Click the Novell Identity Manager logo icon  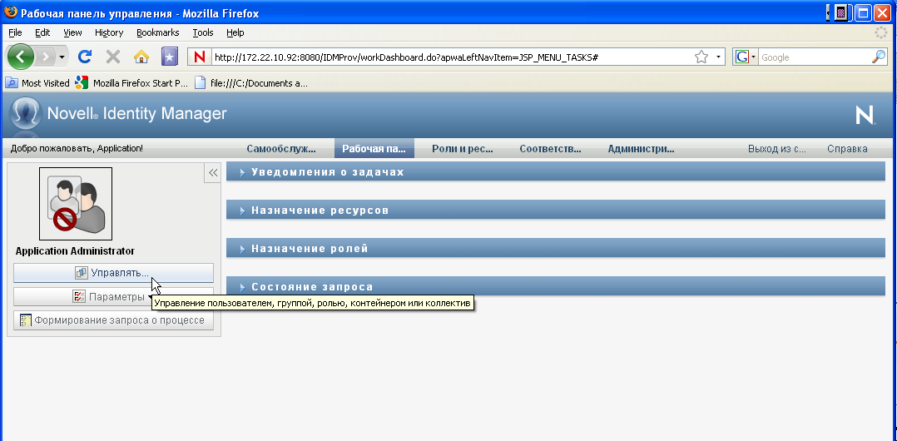[25, 114]
